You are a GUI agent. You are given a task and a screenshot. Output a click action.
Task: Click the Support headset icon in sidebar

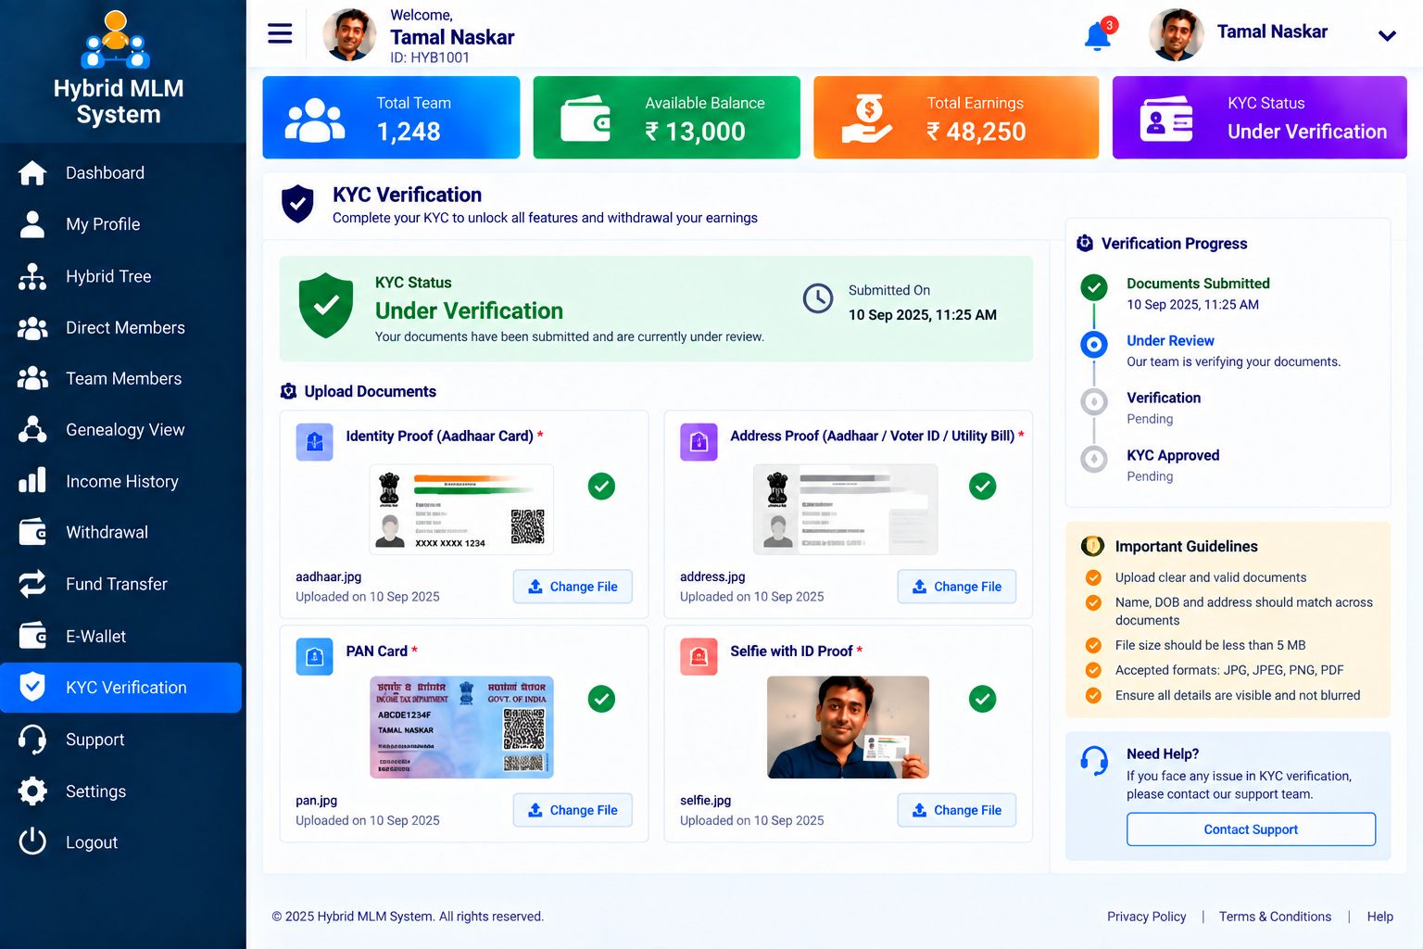[x=32, y=740]
